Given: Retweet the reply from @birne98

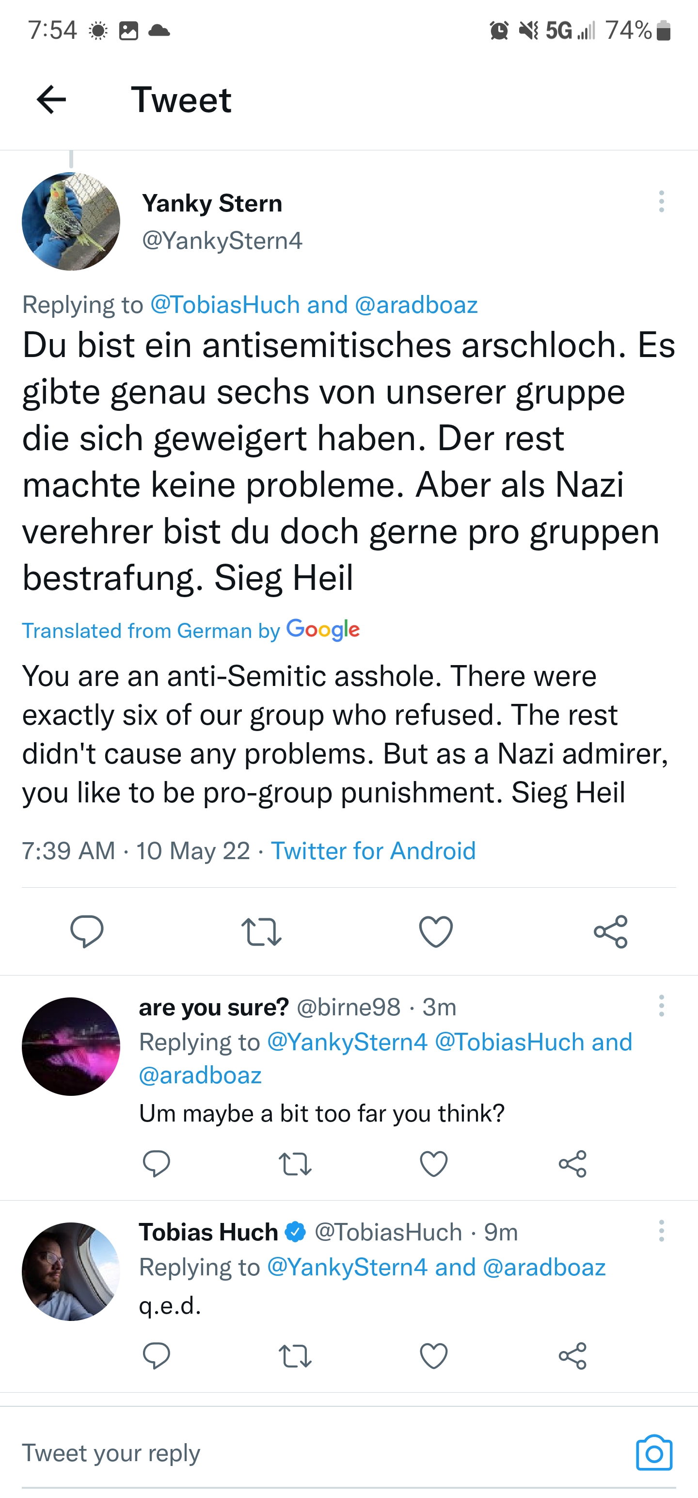Looking at the screenshot, I should pyautogui.click(x=295, y=1164).
